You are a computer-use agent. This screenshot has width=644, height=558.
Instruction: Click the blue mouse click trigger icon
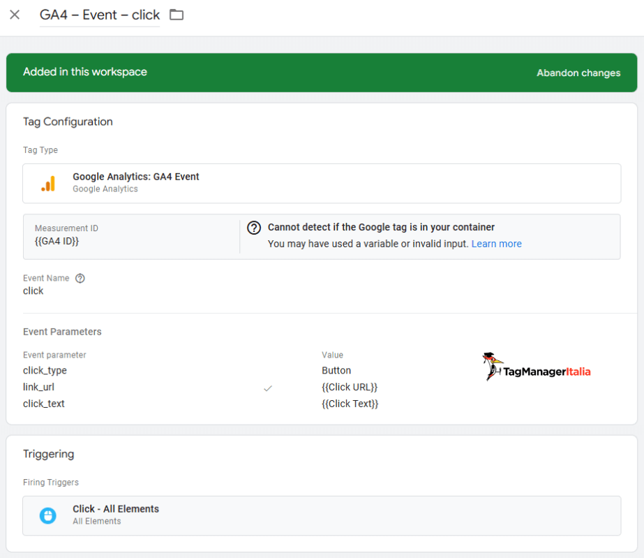tap(48, 515)
